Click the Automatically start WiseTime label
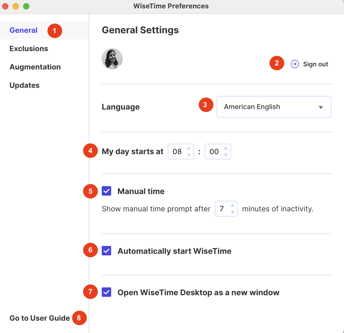The width and height of the screenshot is (344, 333). 174,251
